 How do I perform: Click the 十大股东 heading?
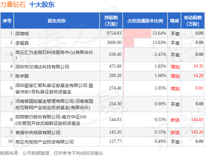click(x=42, y=4)
